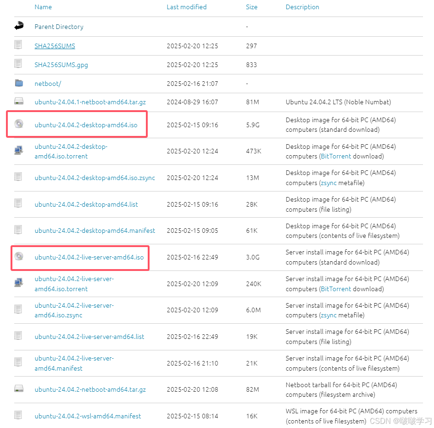This screenshot has height=428, width=434.
Task: Click the file icon beside desktop-amd64.manifest
Action: coord(18,230)
